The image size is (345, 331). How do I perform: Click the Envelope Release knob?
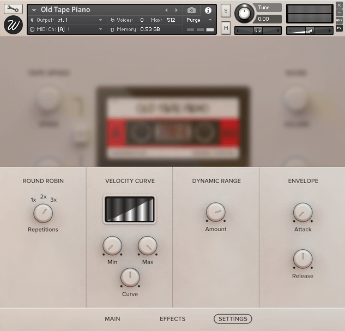coord(302,259)
